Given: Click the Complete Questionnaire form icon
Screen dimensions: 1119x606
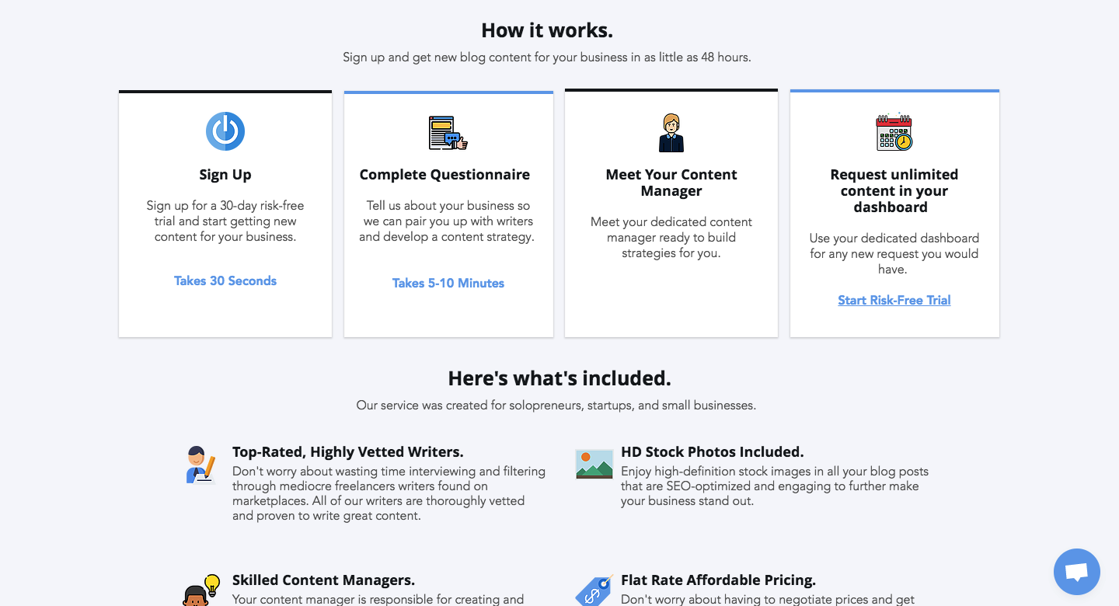Looking at the screenshot, I should click(x=448, y=133).
